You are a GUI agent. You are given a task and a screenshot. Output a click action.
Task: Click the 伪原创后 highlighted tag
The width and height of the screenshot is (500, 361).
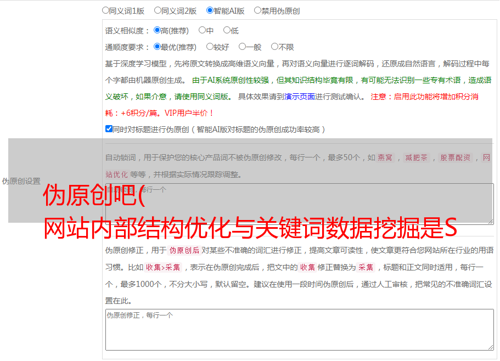184,250
